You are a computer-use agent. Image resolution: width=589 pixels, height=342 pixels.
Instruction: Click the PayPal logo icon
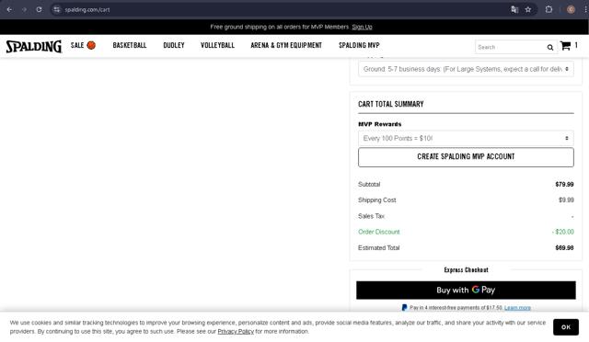(x=404, y=307)
